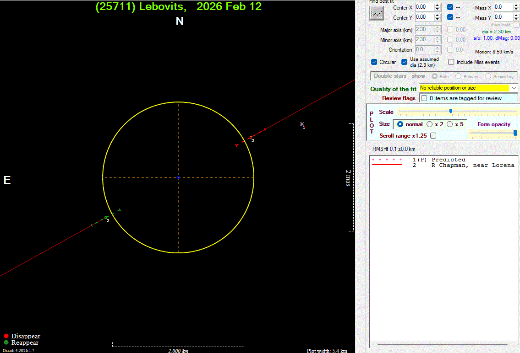
Task: Click the Form opacity slider handle
Action: click(x=515, y=133)
